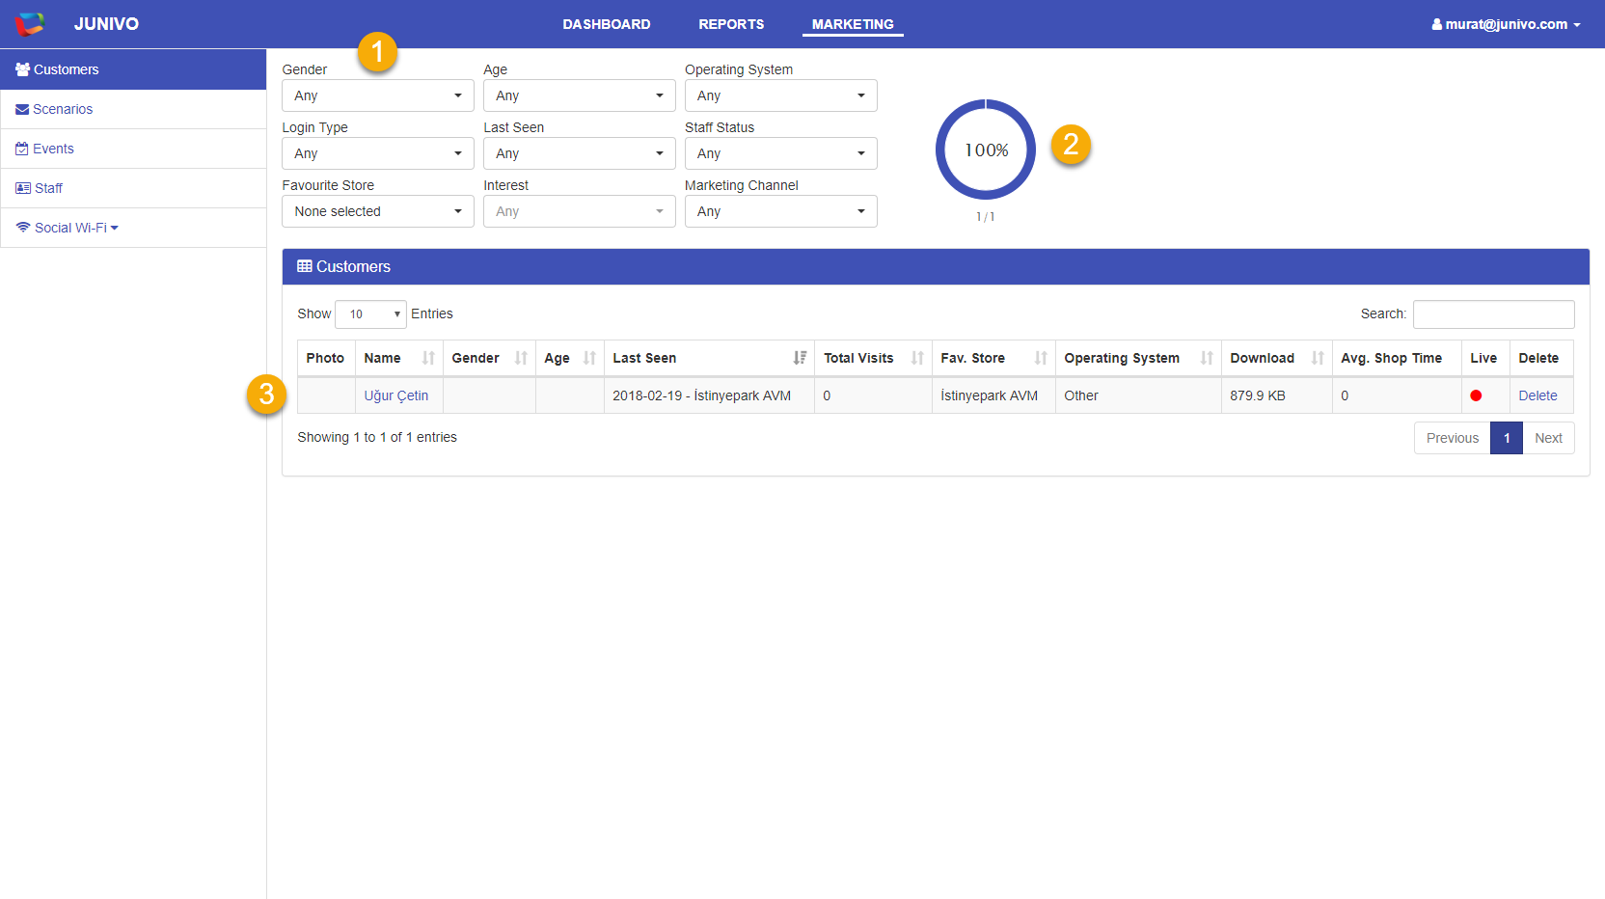Click red Live status dot
The height and width of the screenshot is (899, 1605).
coord(1476,395)
